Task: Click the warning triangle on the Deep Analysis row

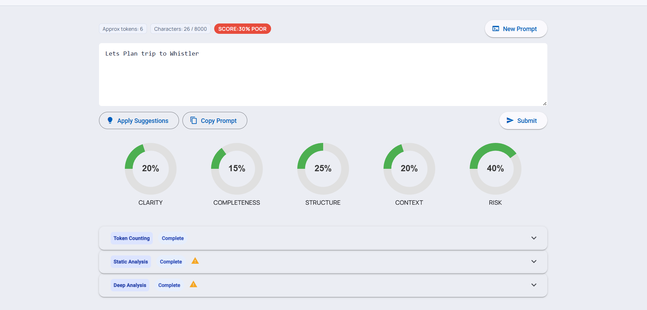Action: 193,284
